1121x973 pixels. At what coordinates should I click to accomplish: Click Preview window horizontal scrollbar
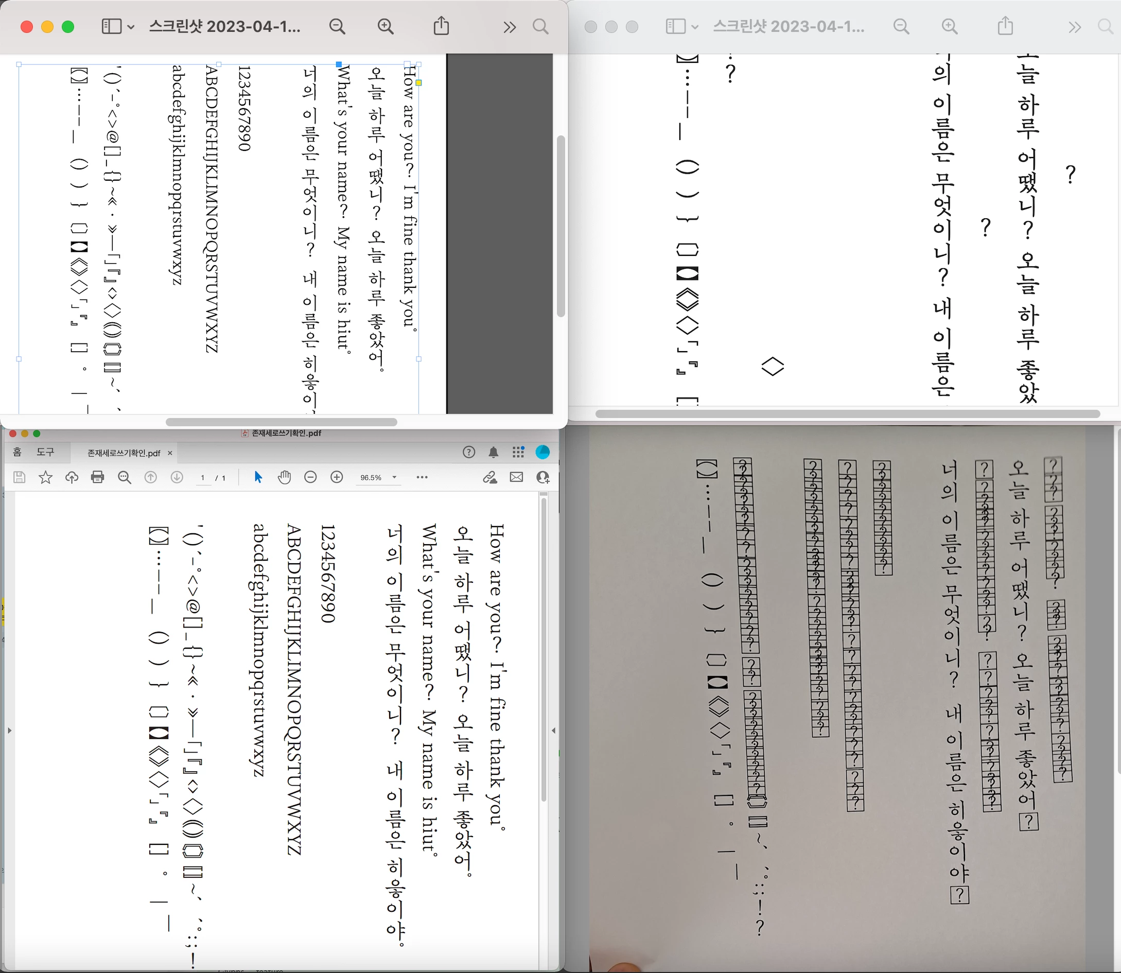281,422
